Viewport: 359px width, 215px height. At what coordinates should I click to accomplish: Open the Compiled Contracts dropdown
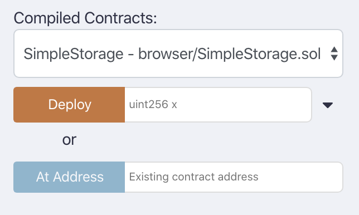[x=178, y=53]
